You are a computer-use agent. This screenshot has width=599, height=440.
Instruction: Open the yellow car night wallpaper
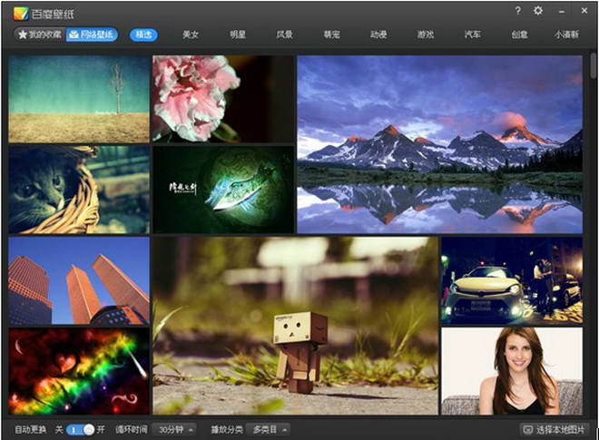(x=512, y=280)
